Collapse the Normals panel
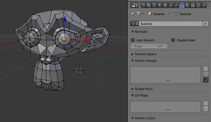Screen dimensions: 211x122 click(132, 32)
